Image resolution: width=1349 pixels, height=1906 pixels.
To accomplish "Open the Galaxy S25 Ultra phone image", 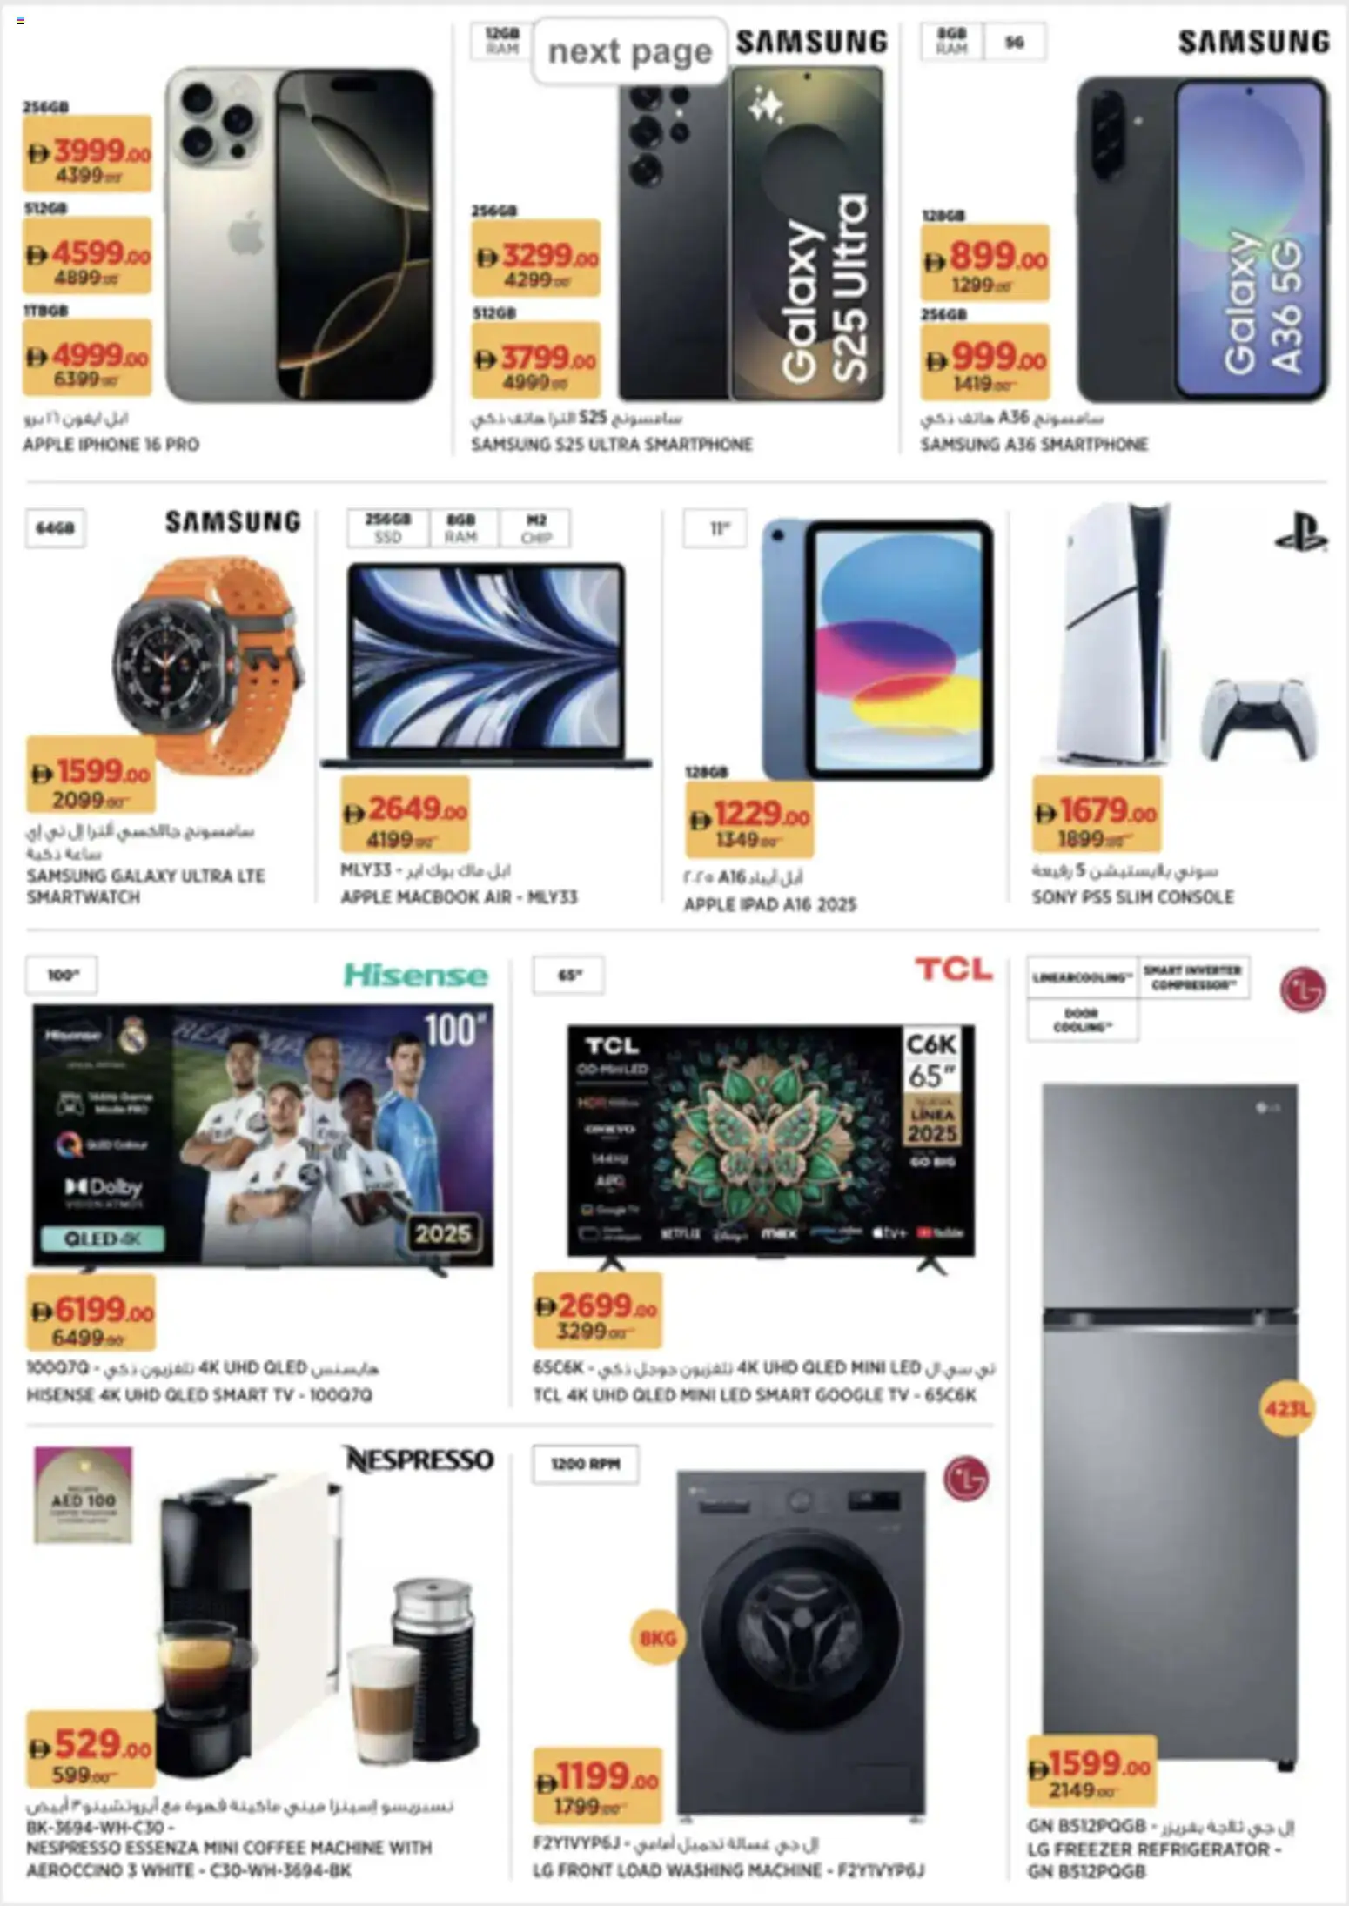I will click(x=751, y=233).
